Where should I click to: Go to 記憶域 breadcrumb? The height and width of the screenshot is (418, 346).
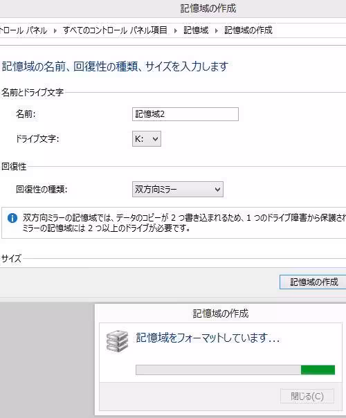[x=196, y=30]
